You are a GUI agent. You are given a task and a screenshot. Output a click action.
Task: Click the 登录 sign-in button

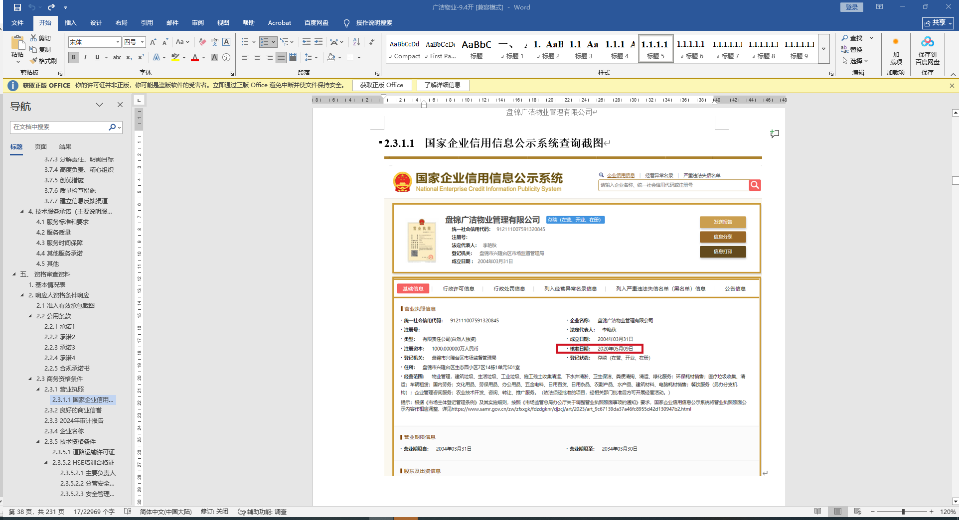(852, 7)
